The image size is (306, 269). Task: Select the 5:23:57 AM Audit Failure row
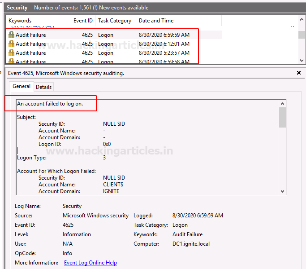114,53
